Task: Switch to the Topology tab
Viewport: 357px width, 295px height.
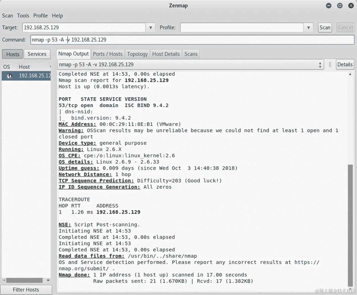Action: (x=137, y=54)
